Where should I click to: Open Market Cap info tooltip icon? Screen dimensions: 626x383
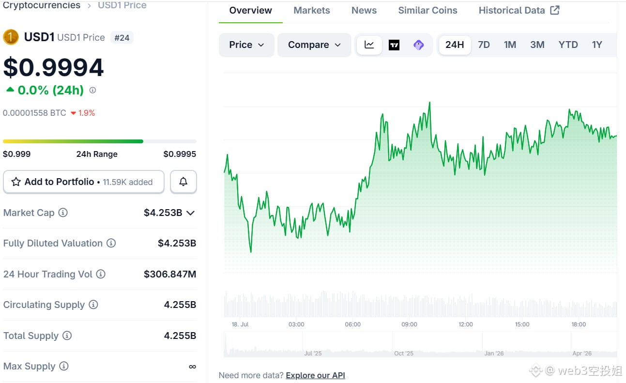coord(63,213)
